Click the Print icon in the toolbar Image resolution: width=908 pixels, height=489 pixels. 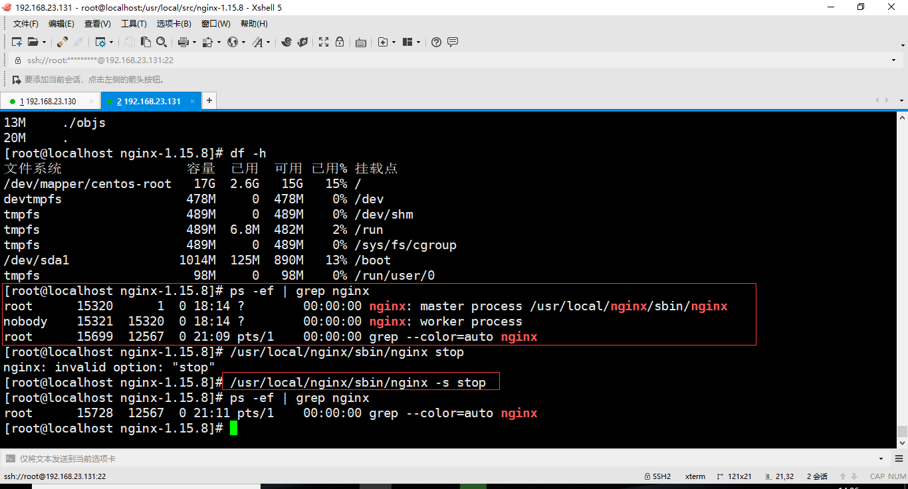(183, 42)
